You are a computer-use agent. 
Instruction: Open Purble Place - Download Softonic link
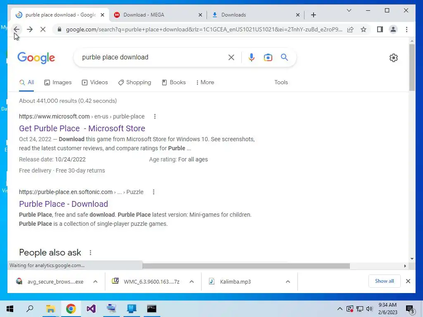click(x=63, y=204)
